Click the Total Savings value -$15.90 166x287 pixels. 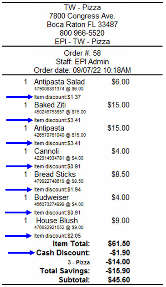[x=118, y=271]
